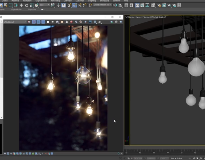Click the Object Paint tab
205x160 pixels.
[x=16, y=10]
